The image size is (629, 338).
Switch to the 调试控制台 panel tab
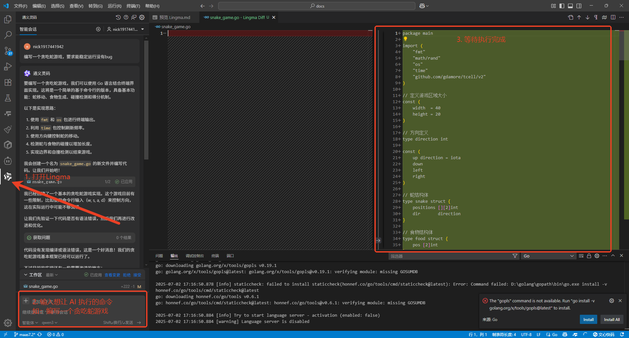point(195,256)
